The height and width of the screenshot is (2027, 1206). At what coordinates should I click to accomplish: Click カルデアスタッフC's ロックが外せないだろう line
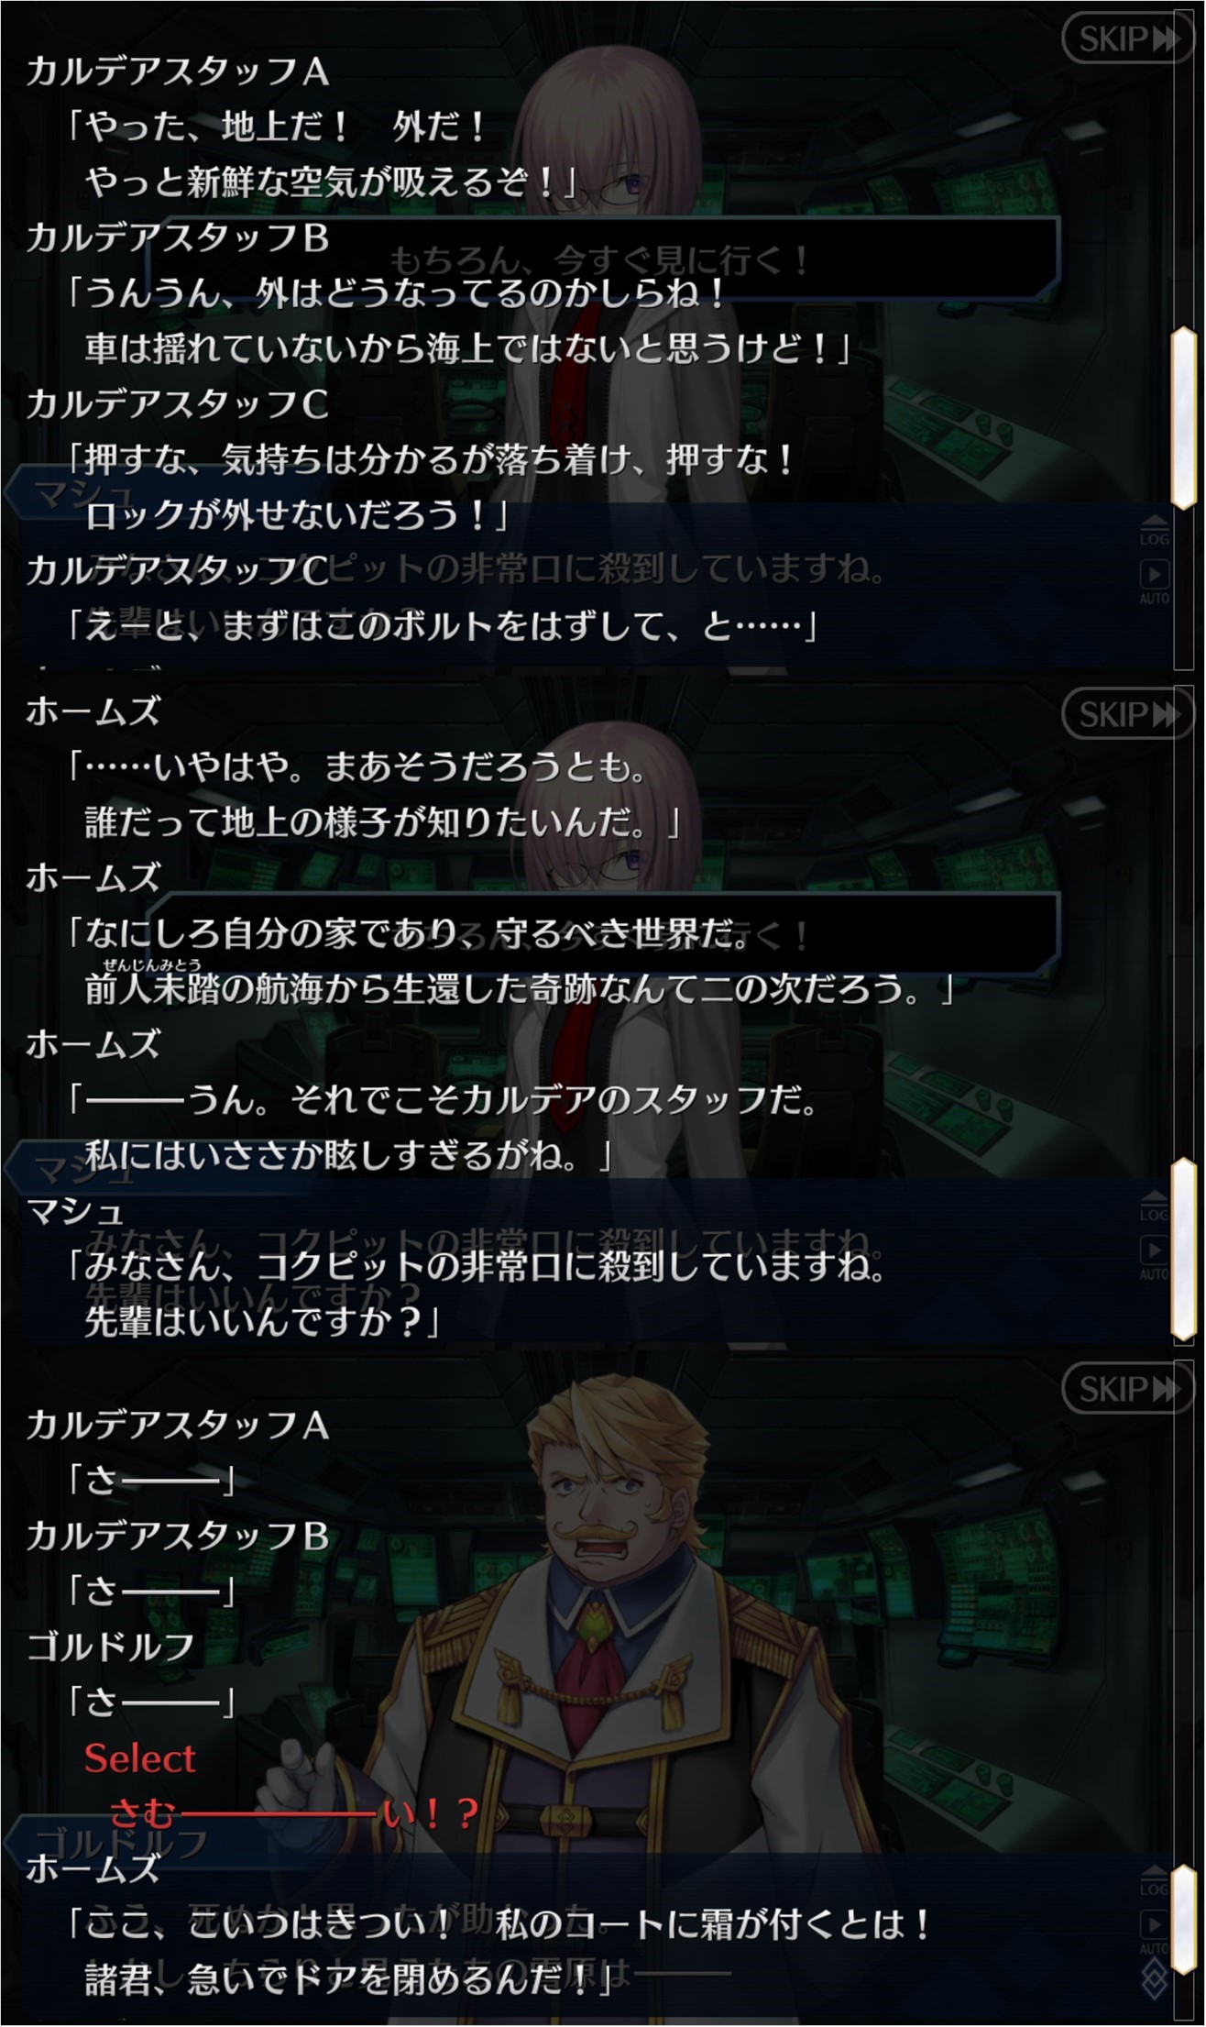tap(296, 514)
